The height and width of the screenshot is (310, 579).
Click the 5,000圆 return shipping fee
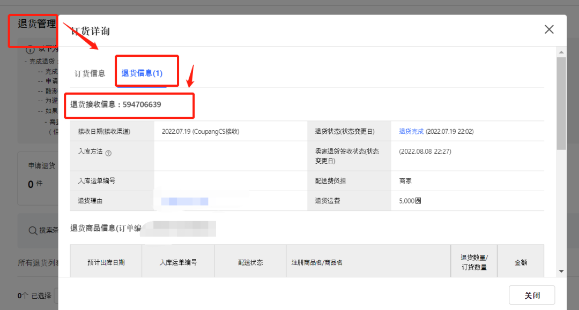410,201
